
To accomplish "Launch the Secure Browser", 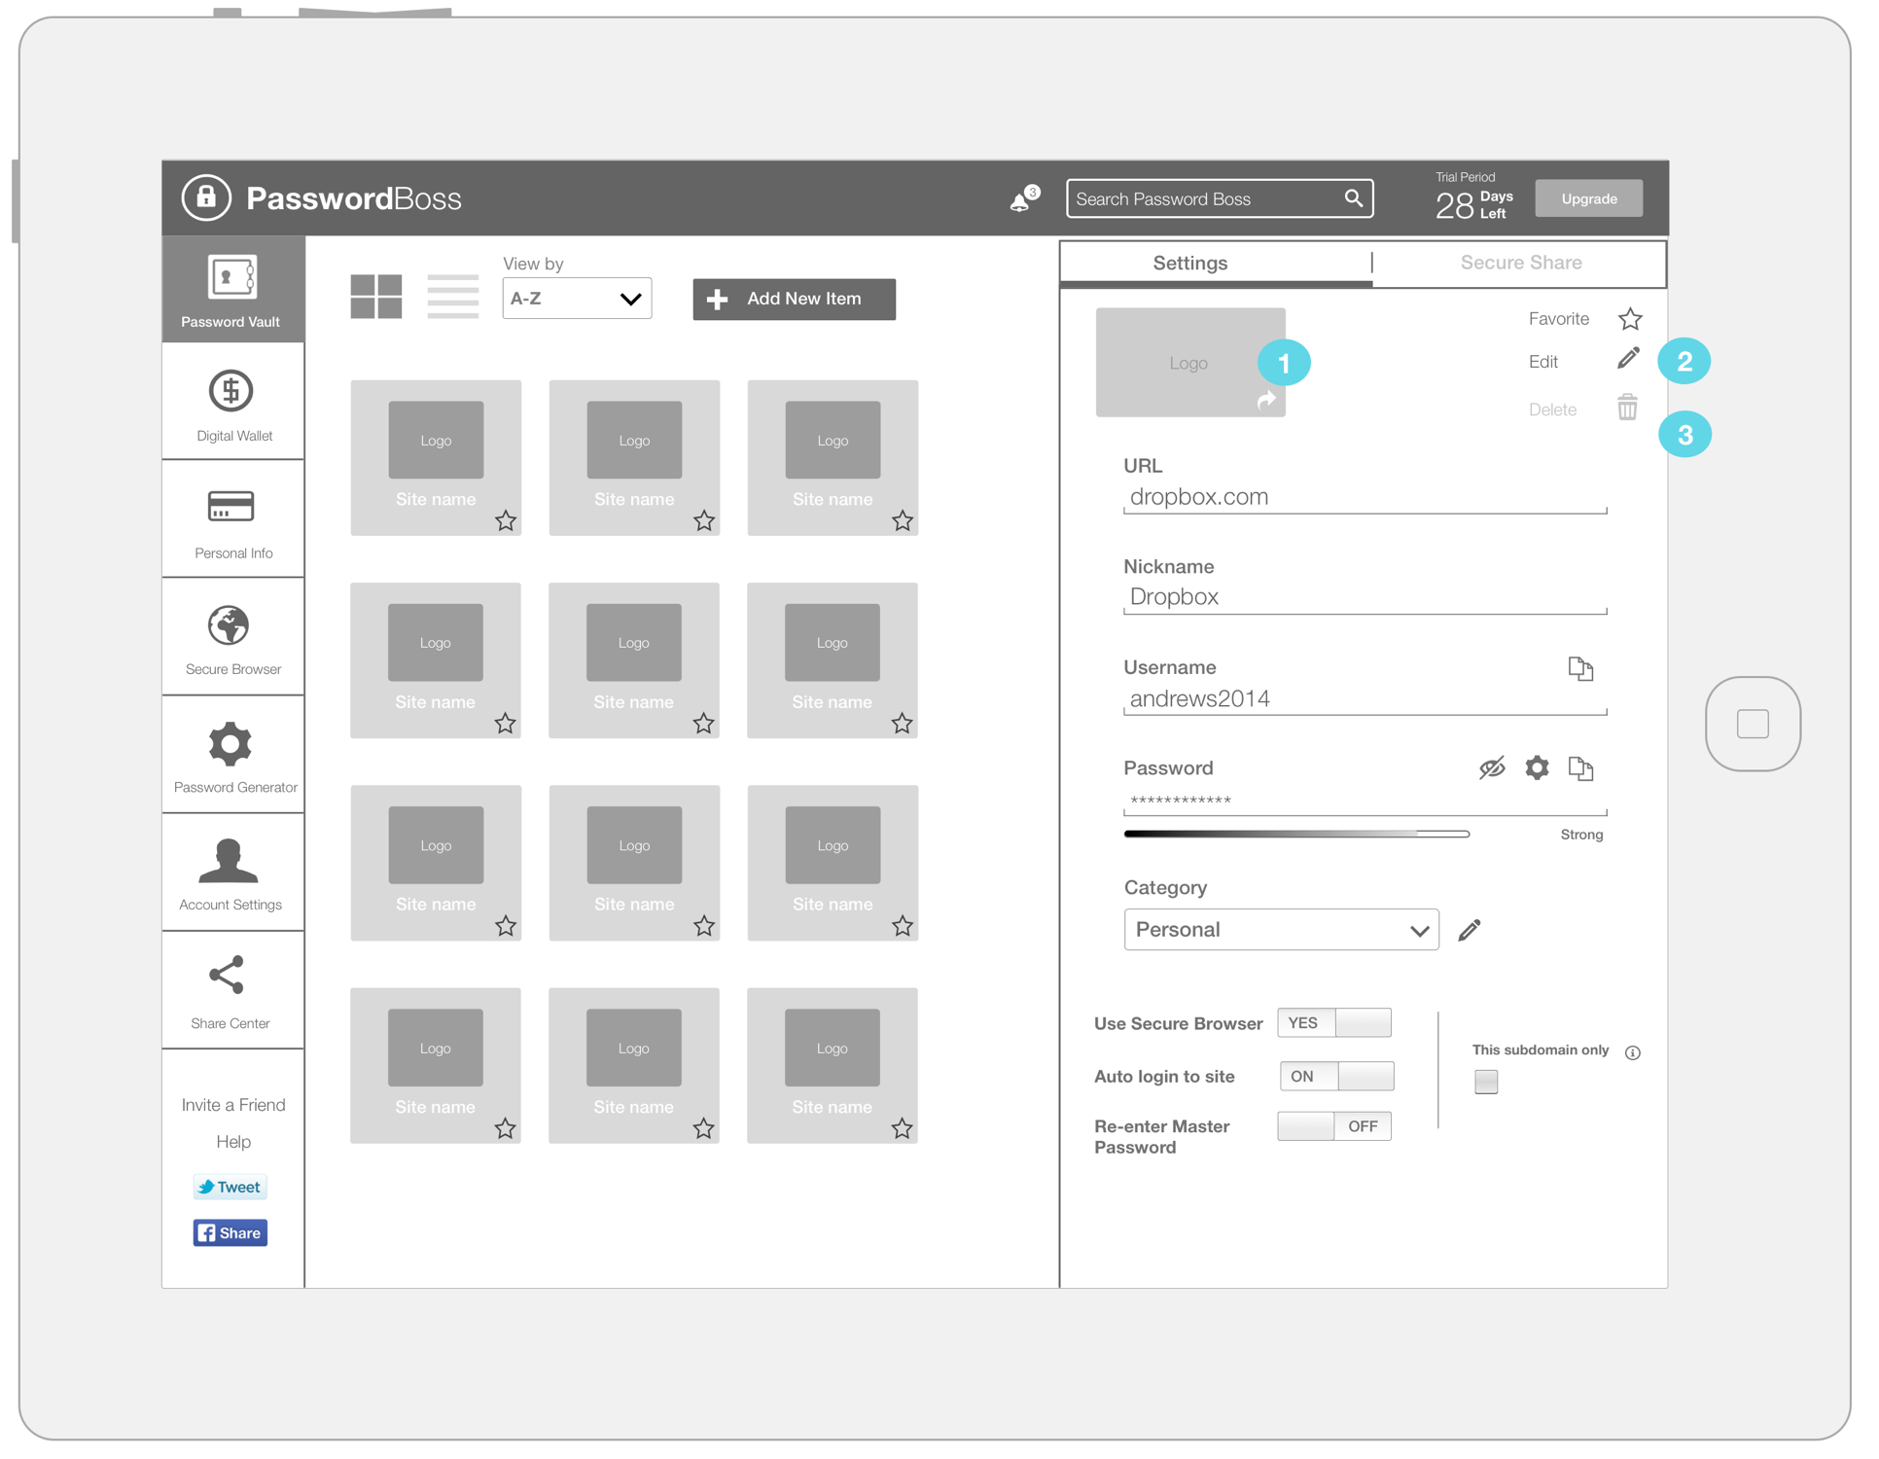I will pos(232,639).
